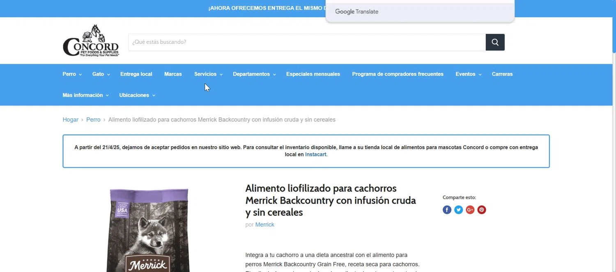This screenshot has height=272, width=616.
Task: Click the search magnifier button
Action: [495, 42]
